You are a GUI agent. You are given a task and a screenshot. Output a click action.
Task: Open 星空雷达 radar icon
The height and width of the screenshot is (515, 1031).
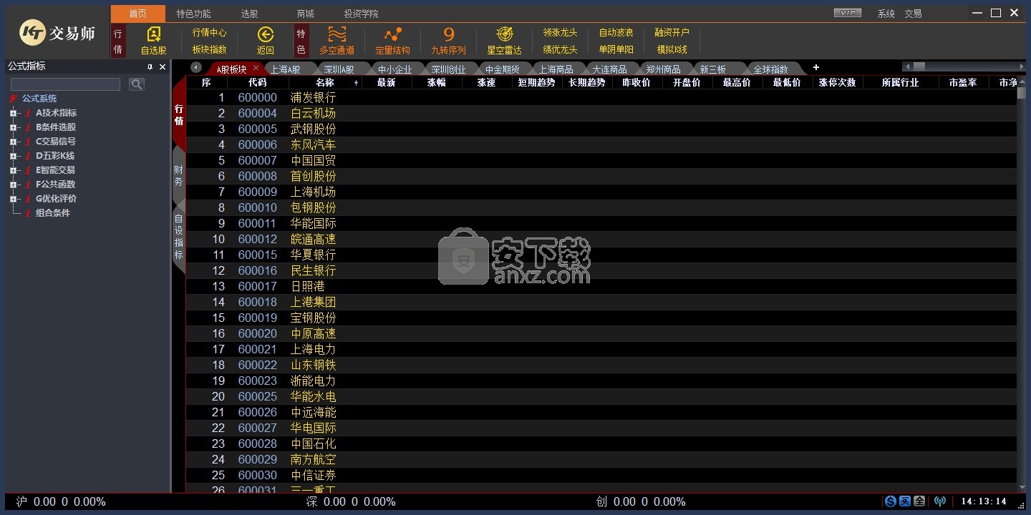(x=505, y=34)
